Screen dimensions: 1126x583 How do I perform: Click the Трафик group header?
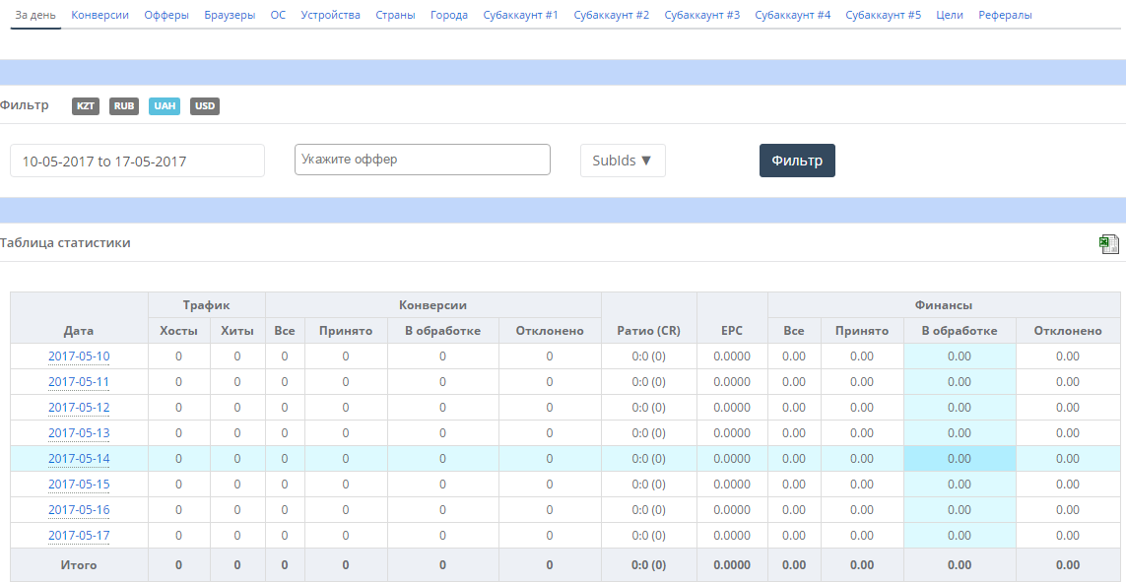coord(207,305)
